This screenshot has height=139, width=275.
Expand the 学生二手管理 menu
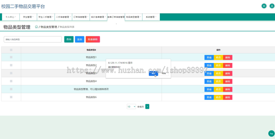coord(46,17)
